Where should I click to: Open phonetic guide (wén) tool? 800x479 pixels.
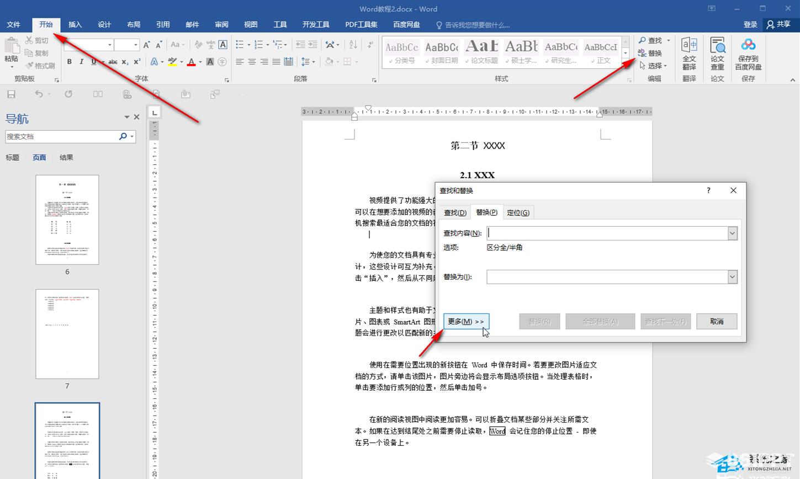(210, 45)
